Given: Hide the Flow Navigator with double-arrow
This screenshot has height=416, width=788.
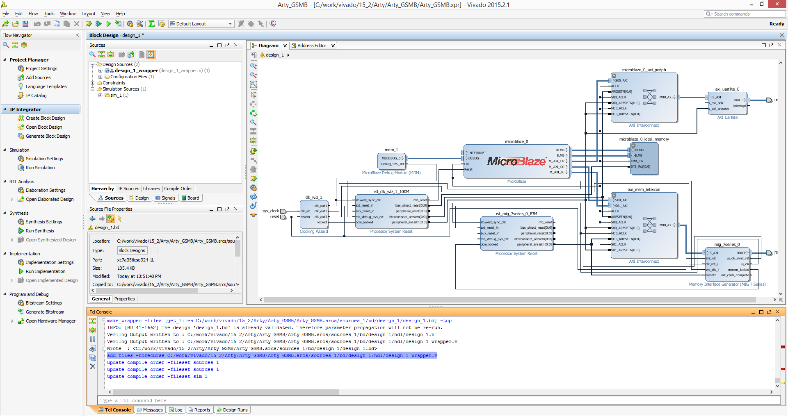Looking at the screenshot, I should 77,35.
